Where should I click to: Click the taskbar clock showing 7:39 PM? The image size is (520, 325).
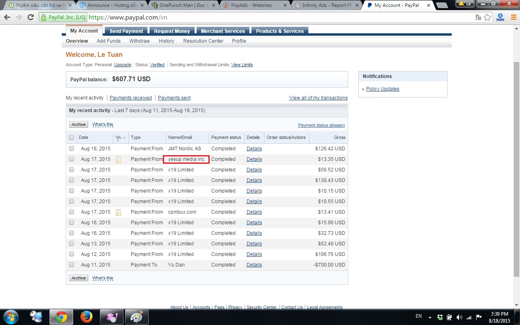499,317
